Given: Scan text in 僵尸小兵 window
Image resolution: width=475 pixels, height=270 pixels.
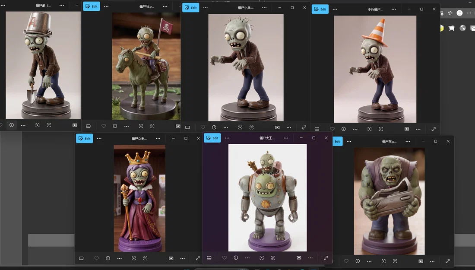Looking at the screenshot, I should coord(251,127).
